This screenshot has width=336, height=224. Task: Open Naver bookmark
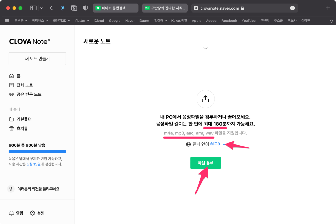pyautogui.click(x=130, y=21)
